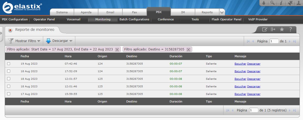Screen dimensions: 303x120
Task: Open the Voicemail submenu item
Action: coord(73,19)
